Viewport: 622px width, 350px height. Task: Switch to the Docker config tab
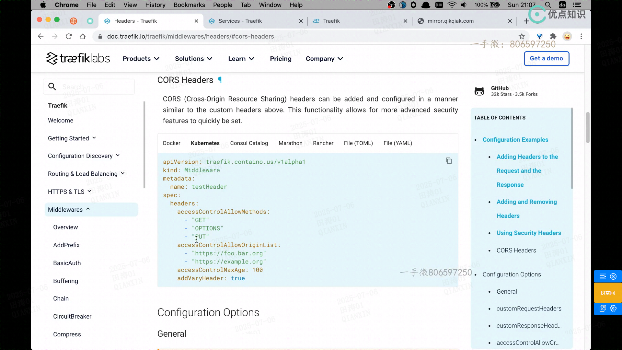click(x=171, y=143)
